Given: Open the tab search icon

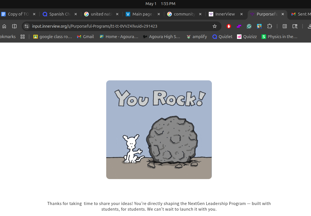Looking at the screenshot, I should click(x=295, y=26).
